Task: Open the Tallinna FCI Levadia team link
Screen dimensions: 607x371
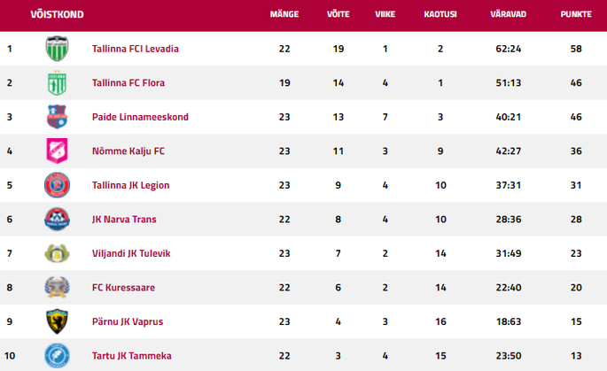Action: click(135, 49)
